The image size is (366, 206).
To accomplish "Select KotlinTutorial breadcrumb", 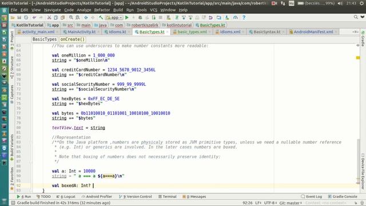I will tap(27, 25).
